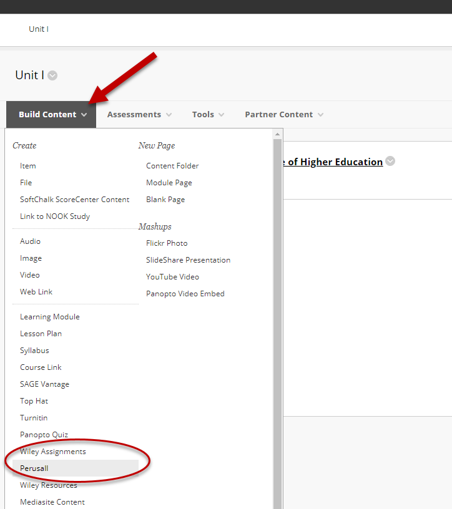Viewport: 452px width, 509px height.
Task: Select YouTube Video mashup option
Action: [x=172, y=277]
